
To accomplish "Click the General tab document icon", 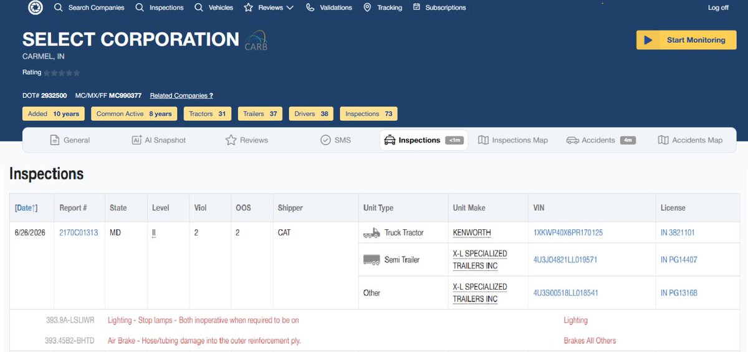I will point(55,140).
